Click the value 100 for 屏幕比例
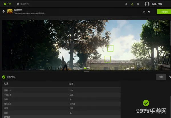The width and height of the screenshot is (171, 118). pos(71,90)
